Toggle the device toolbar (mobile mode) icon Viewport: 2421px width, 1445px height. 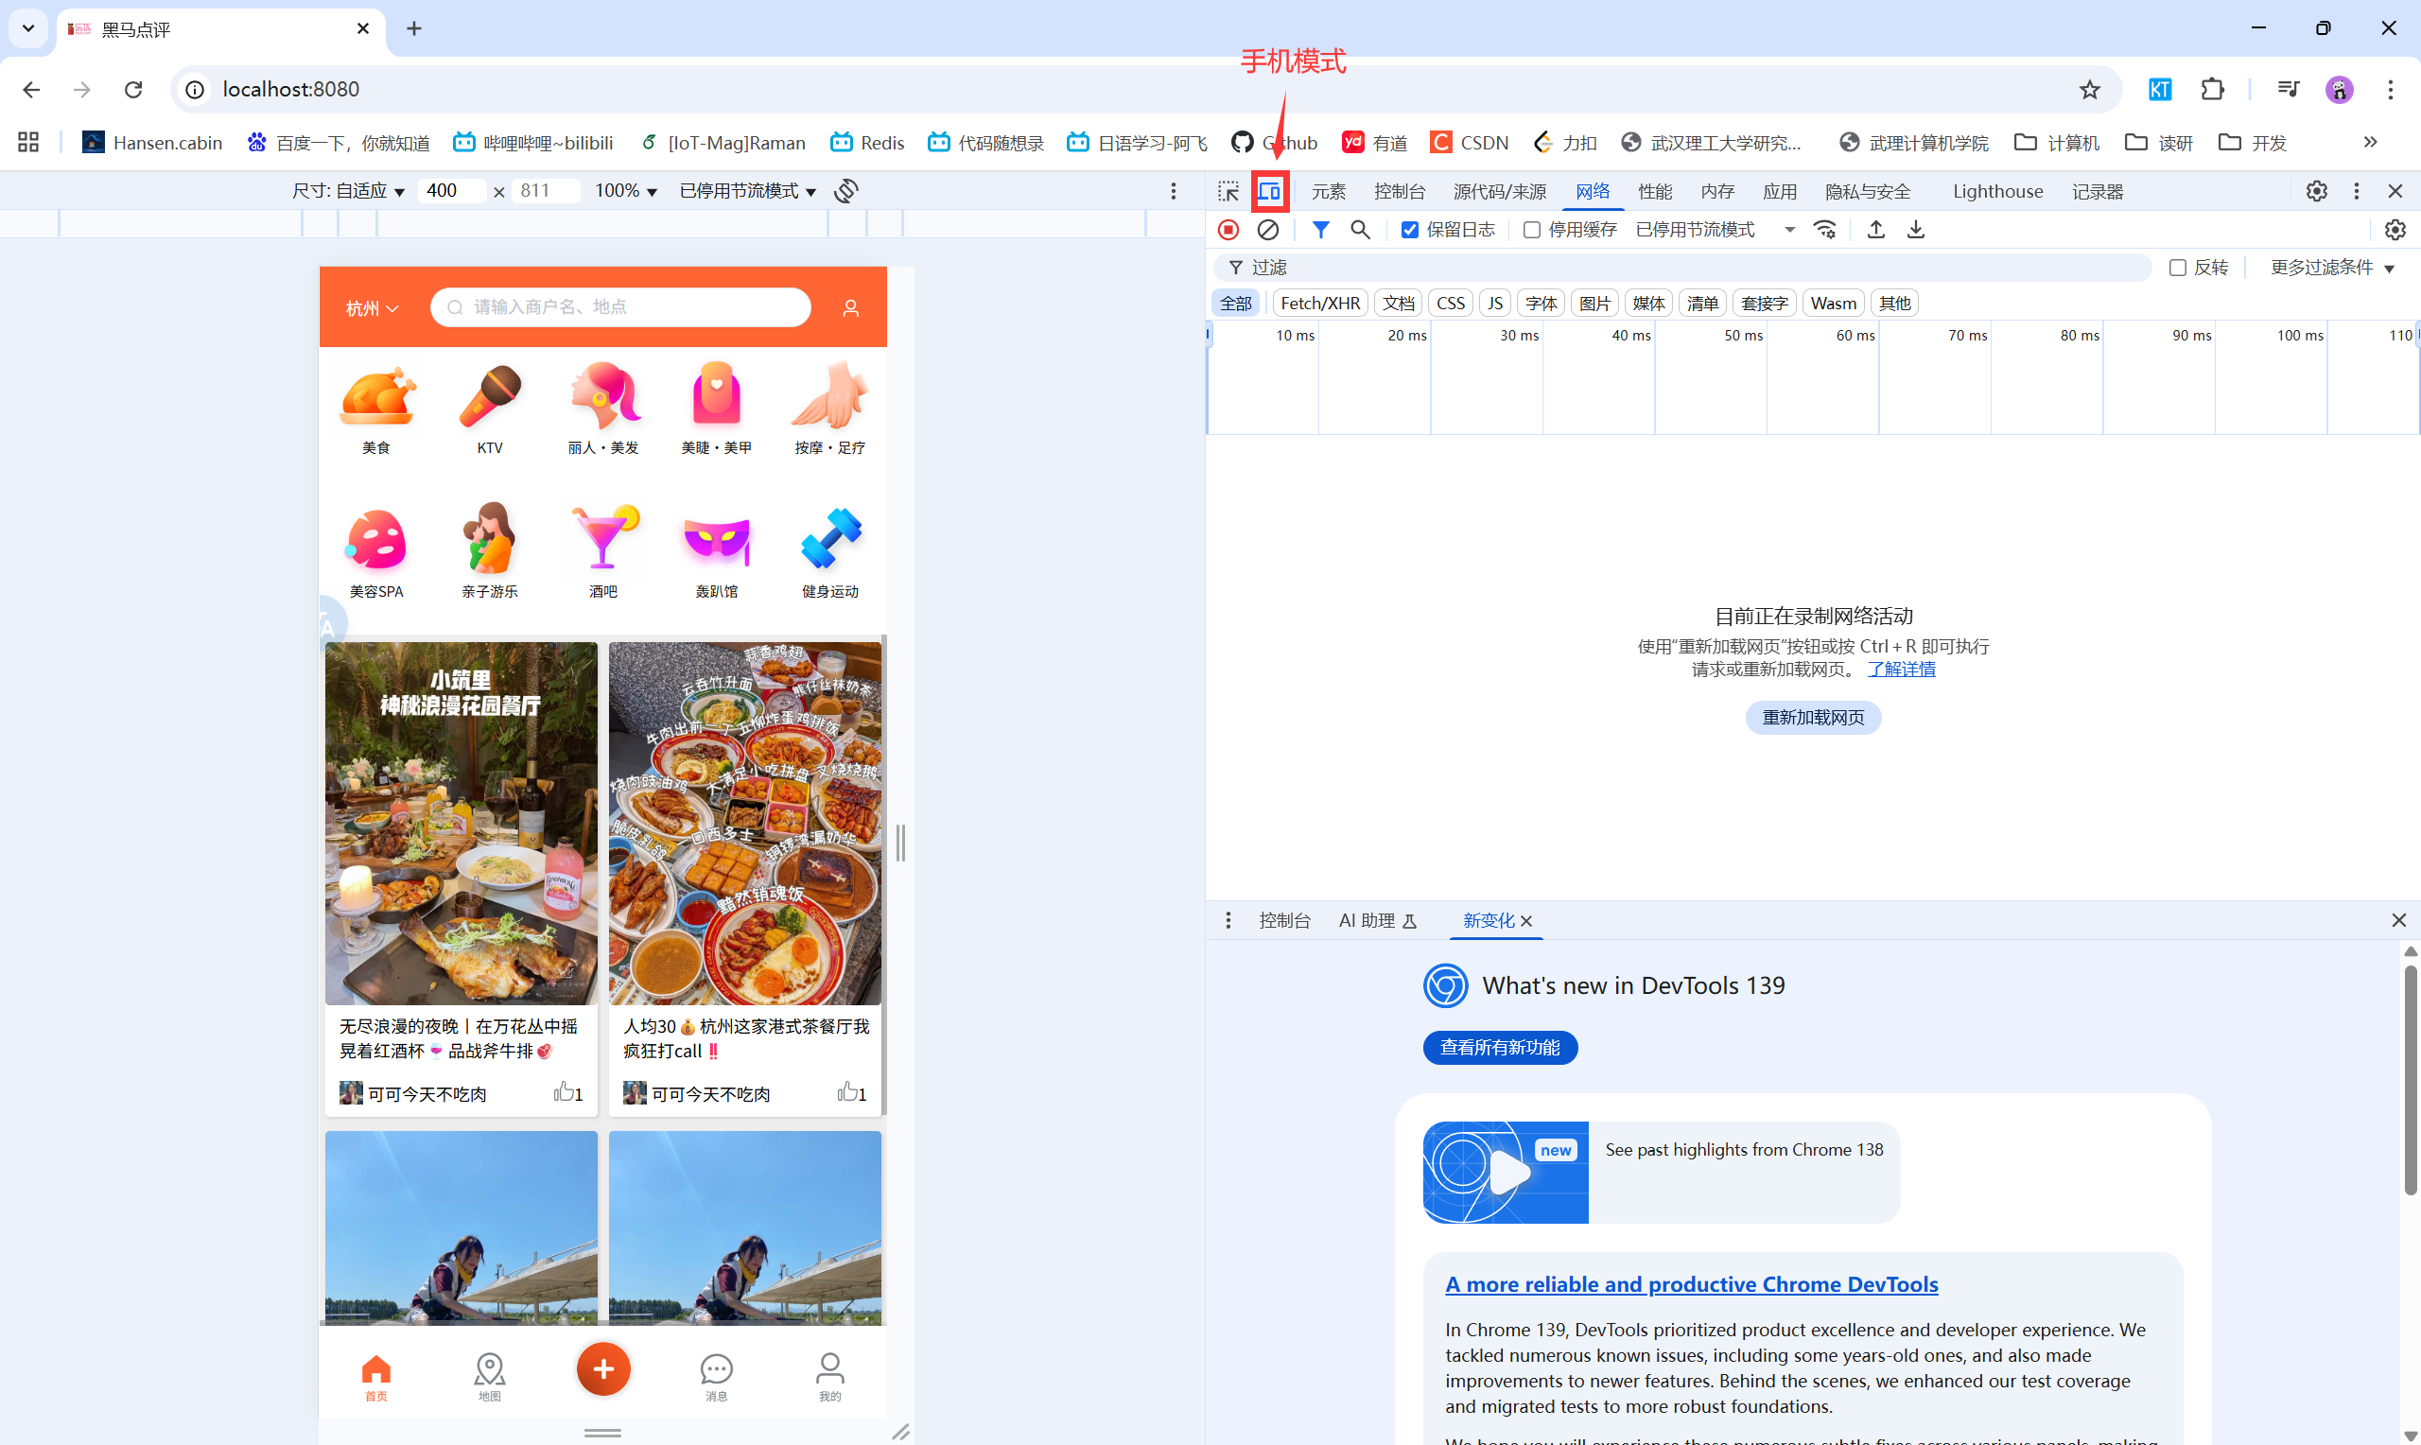1269,191
